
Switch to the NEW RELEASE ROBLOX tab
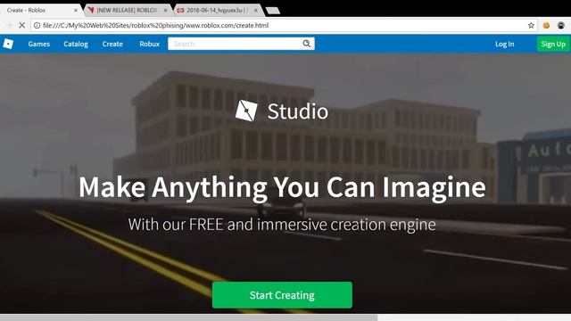coord(128,10)
